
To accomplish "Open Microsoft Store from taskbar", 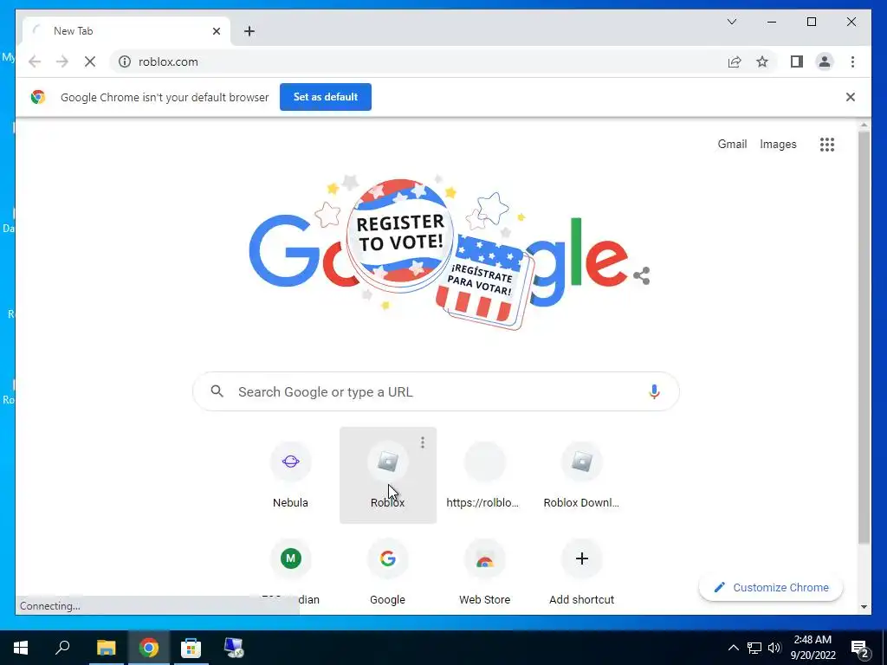I will tap(191, 648).
